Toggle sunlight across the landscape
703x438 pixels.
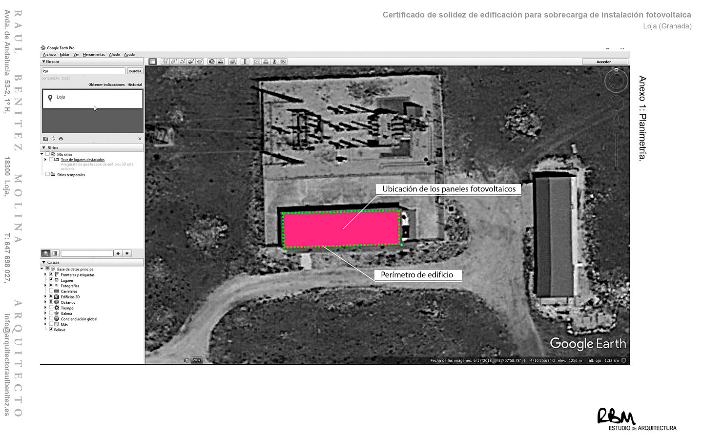[x=221, y=62]
